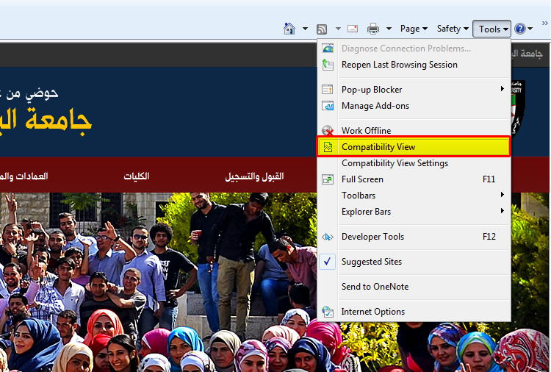Enable Compatibility View

point(414,146)
